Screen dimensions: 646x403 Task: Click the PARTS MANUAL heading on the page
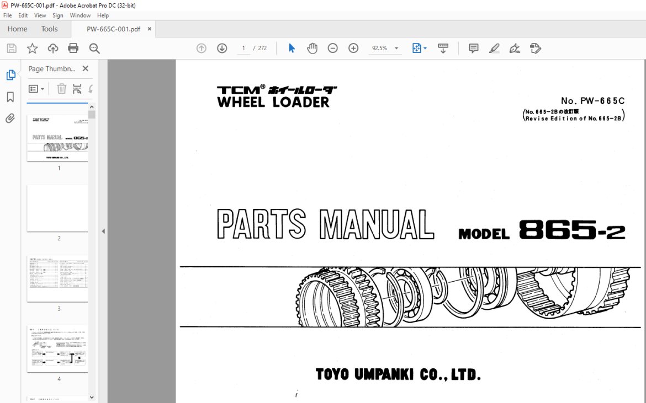(x=325, y=224)
